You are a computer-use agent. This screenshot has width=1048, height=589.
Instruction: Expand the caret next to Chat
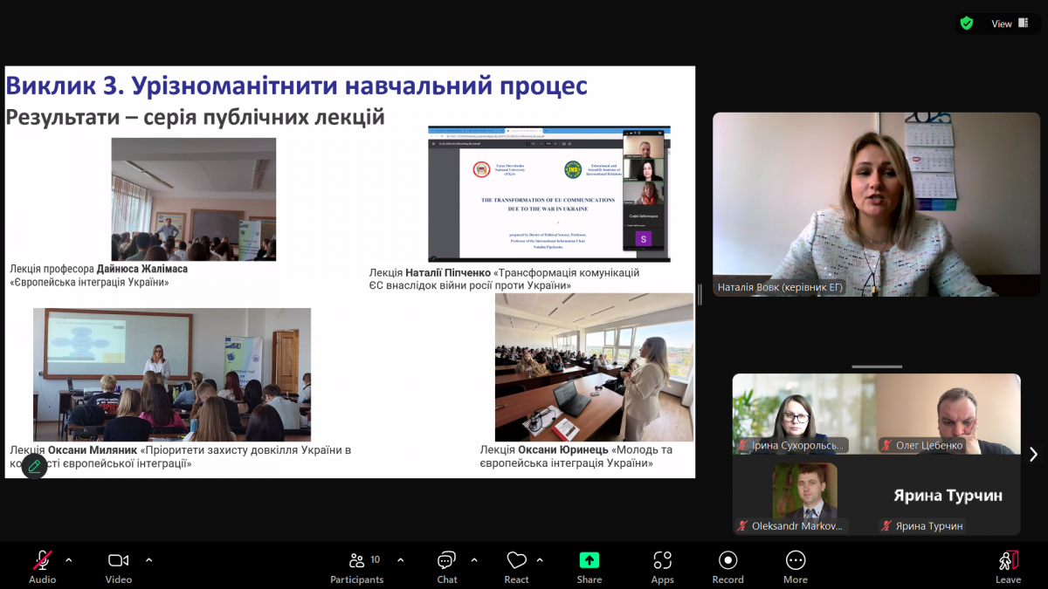pyautogui.click(x=474, y=559)
